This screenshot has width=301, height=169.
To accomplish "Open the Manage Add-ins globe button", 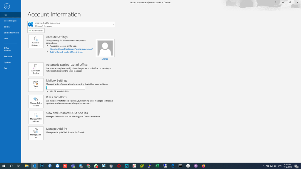I will pos(36,133).
